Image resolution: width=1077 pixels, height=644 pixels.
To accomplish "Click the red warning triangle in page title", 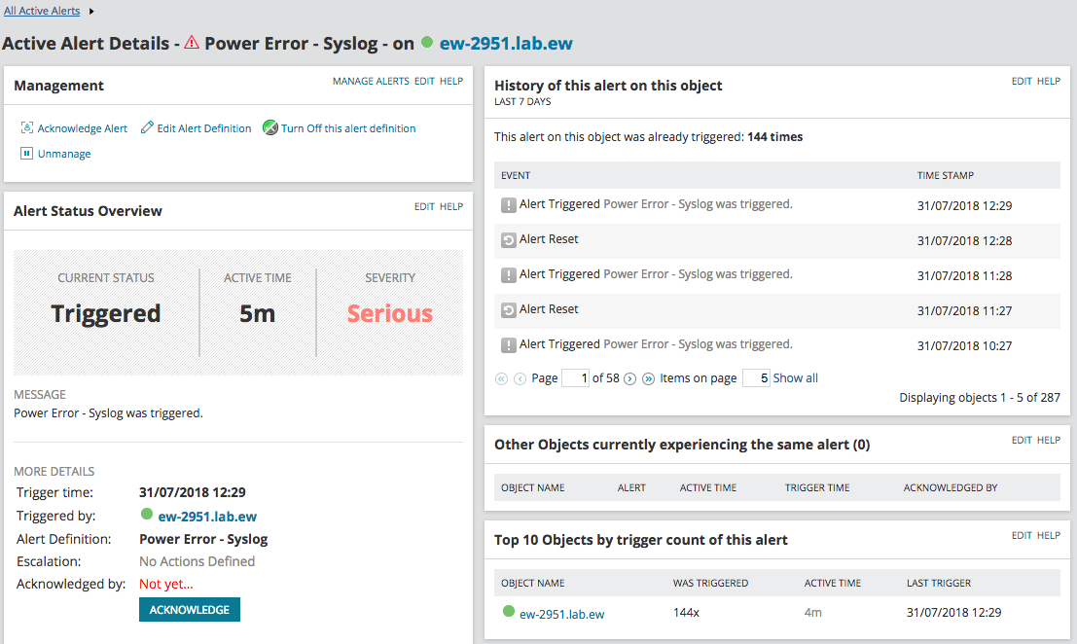I will pyautogui.click(x=192, y=43).
